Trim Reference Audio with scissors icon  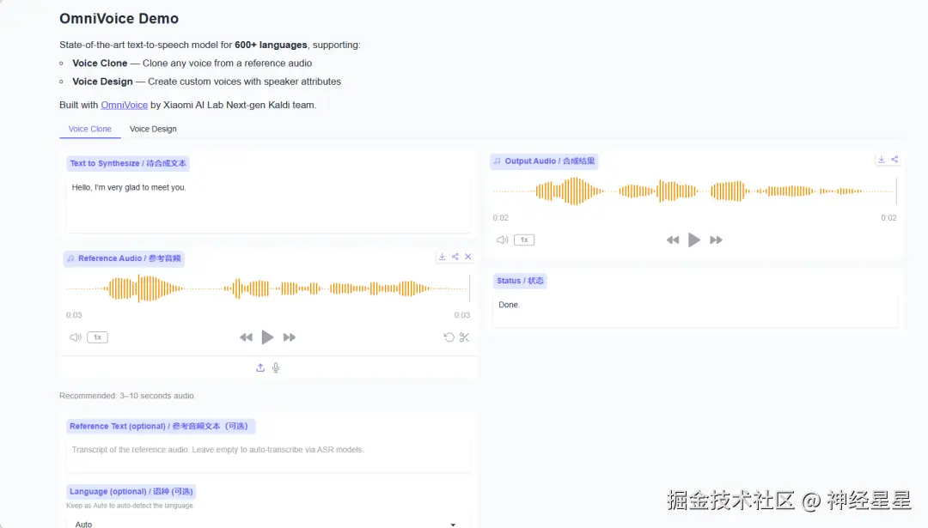[x=465, y=337]
